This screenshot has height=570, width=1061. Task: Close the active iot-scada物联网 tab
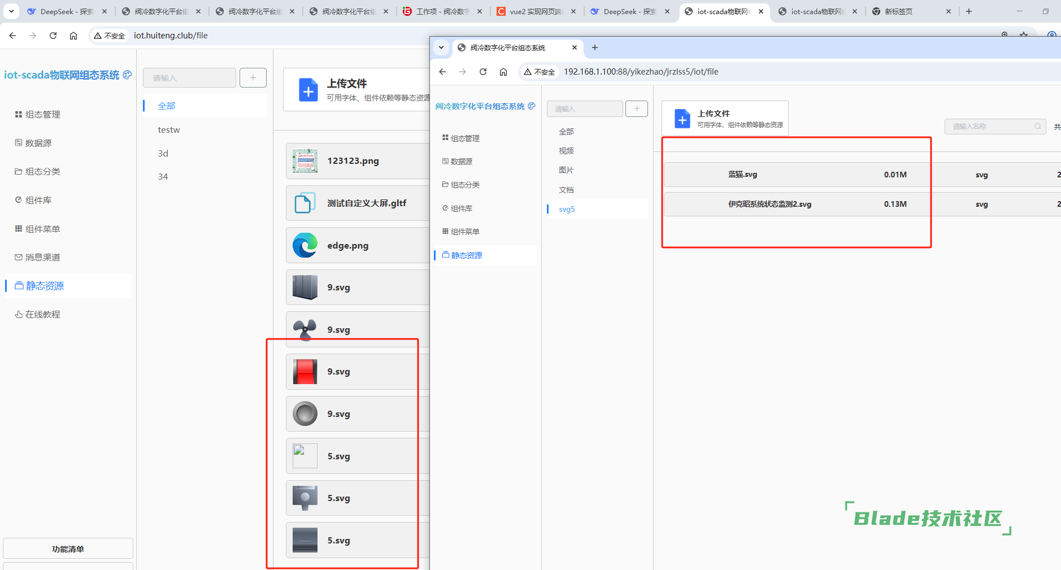pos(761,11)
